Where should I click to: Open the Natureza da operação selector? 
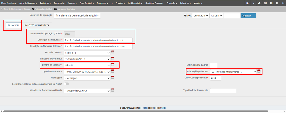tap(77, 16)
